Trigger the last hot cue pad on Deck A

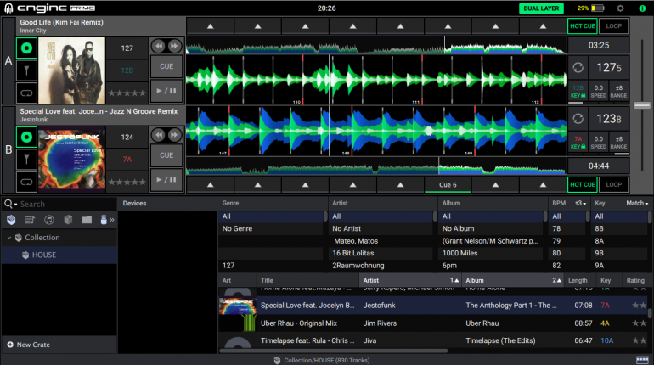coord(543,26)
